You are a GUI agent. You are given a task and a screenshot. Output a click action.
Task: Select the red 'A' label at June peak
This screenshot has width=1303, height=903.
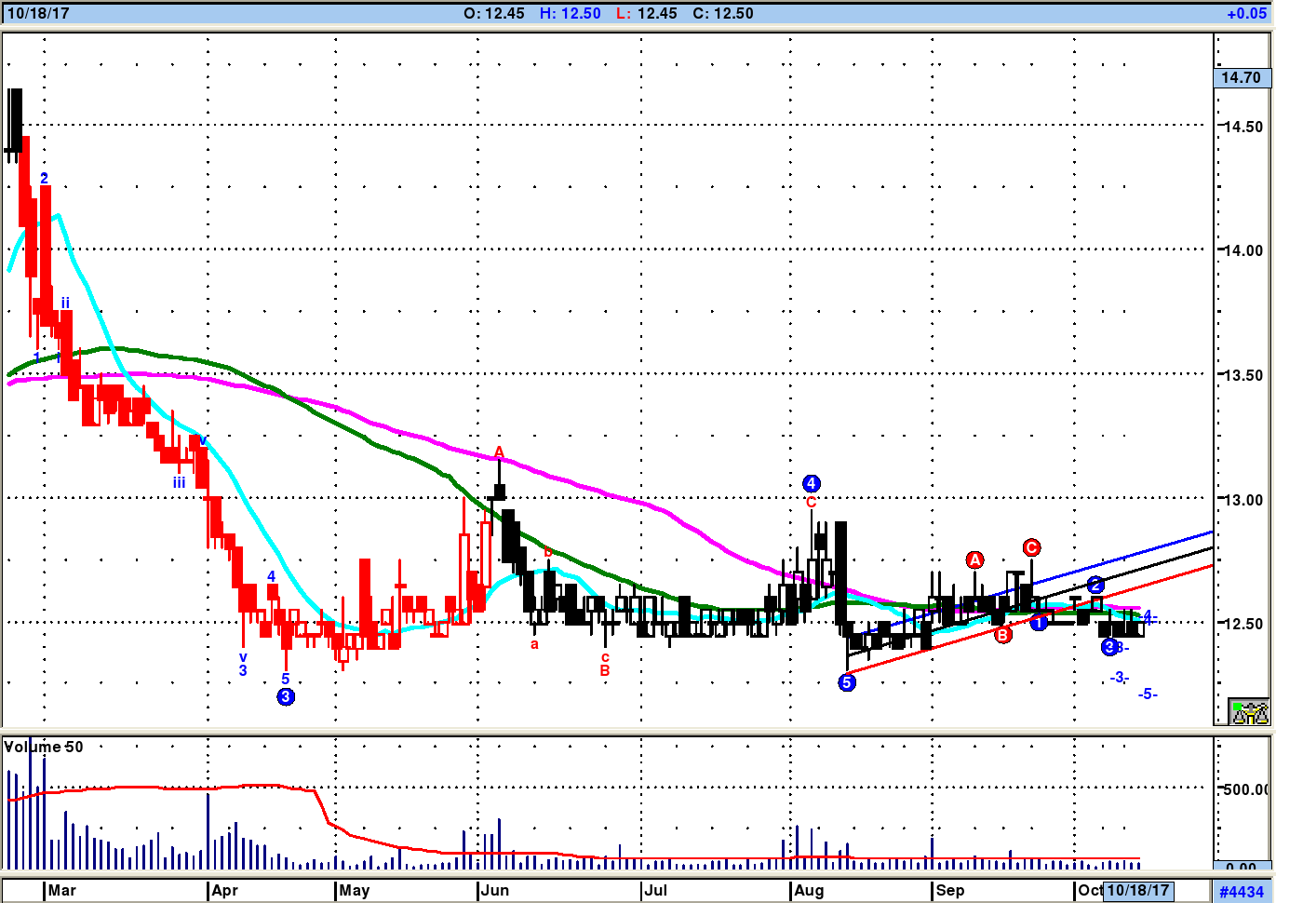(x=499, y=452)
